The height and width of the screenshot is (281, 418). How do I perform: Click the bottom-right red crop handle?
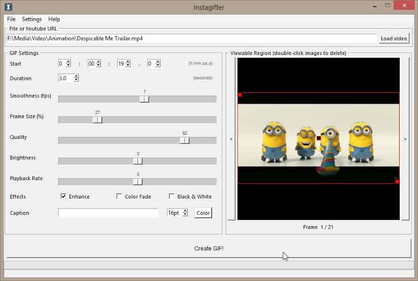tap(397, 182)
